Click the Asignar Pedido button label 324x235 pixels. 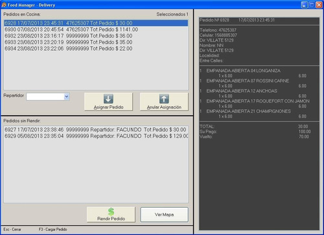tap(108, 107)
